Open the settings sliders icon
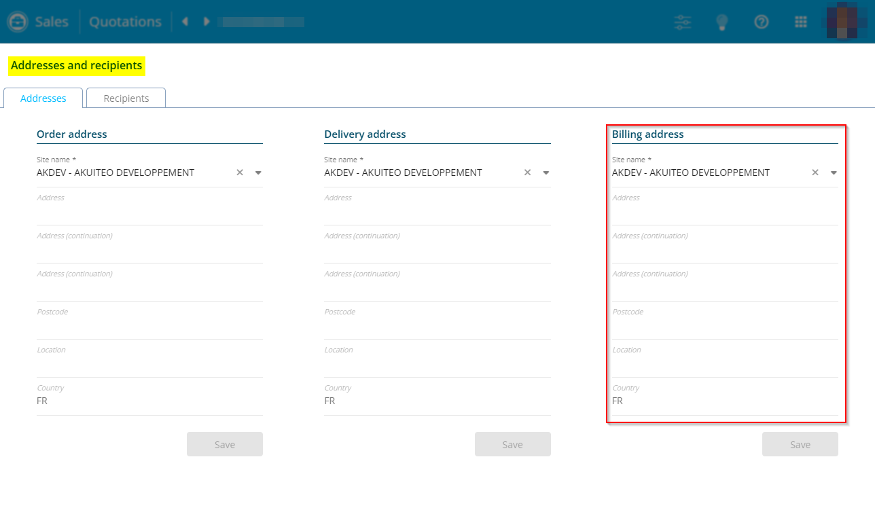 click(683, 22)
